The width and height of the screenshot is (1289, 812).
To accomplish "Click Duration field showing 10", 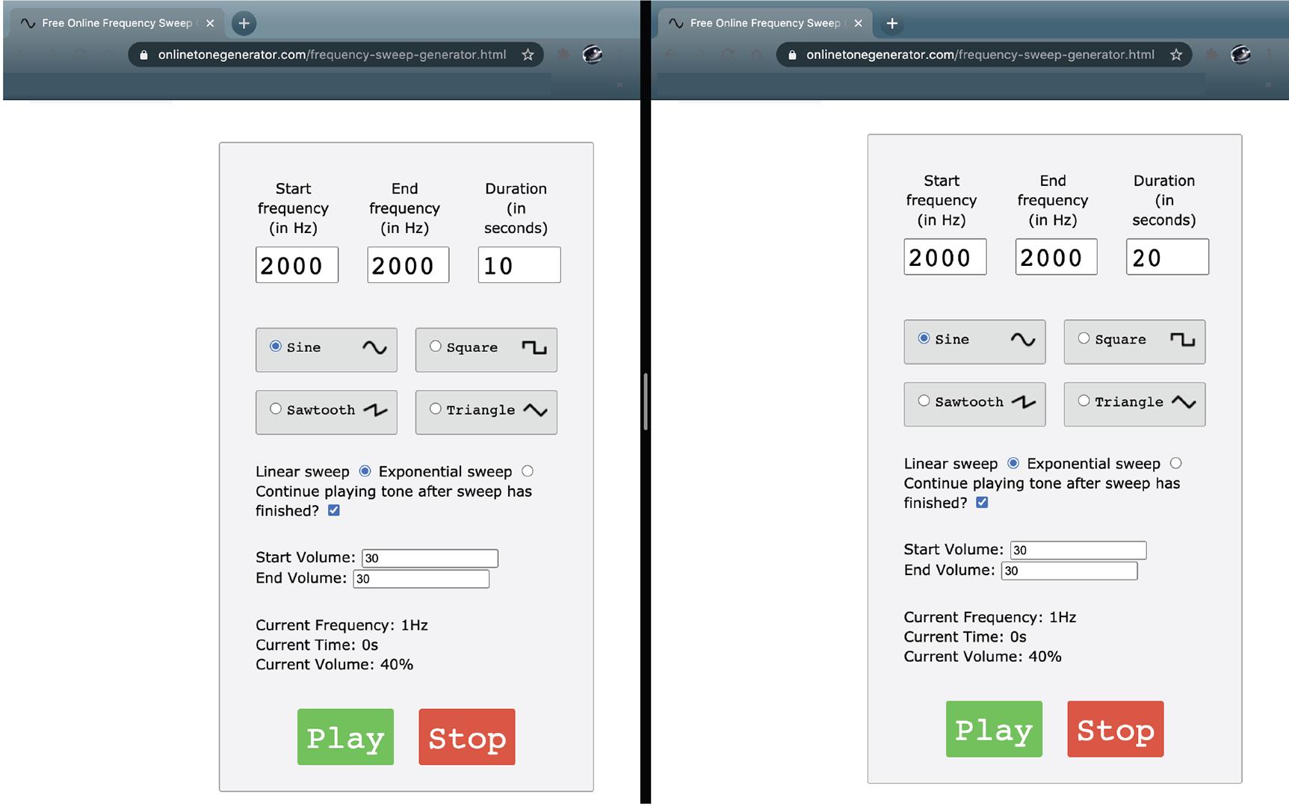I will click(519, 265).
